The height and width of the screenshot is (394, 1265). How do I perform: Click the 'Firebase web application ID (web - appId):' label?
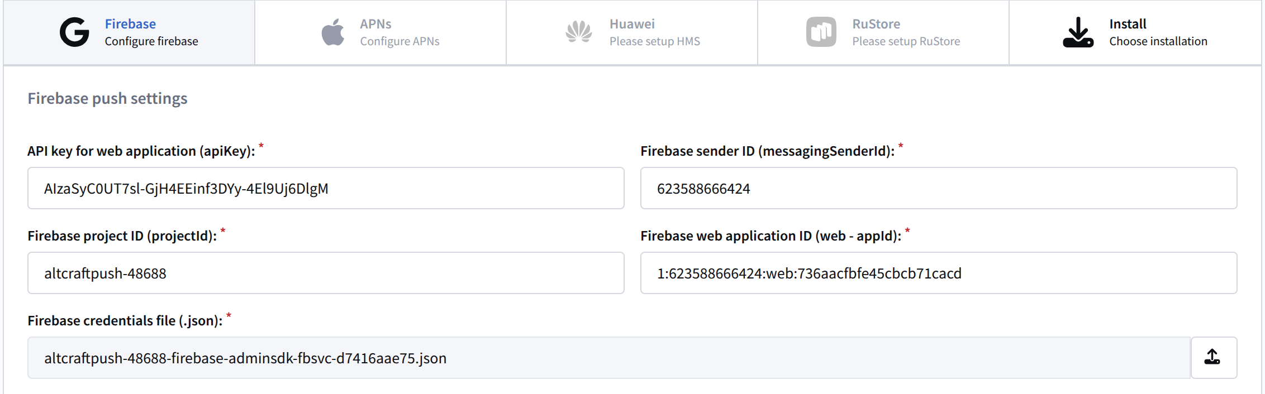pyautogui.click(x=771, y=236)
